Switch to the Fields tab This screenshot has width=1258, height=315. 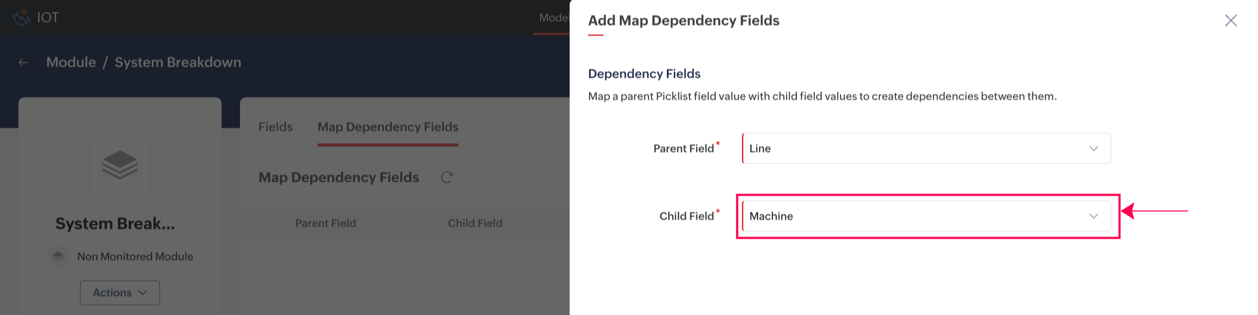276,127
